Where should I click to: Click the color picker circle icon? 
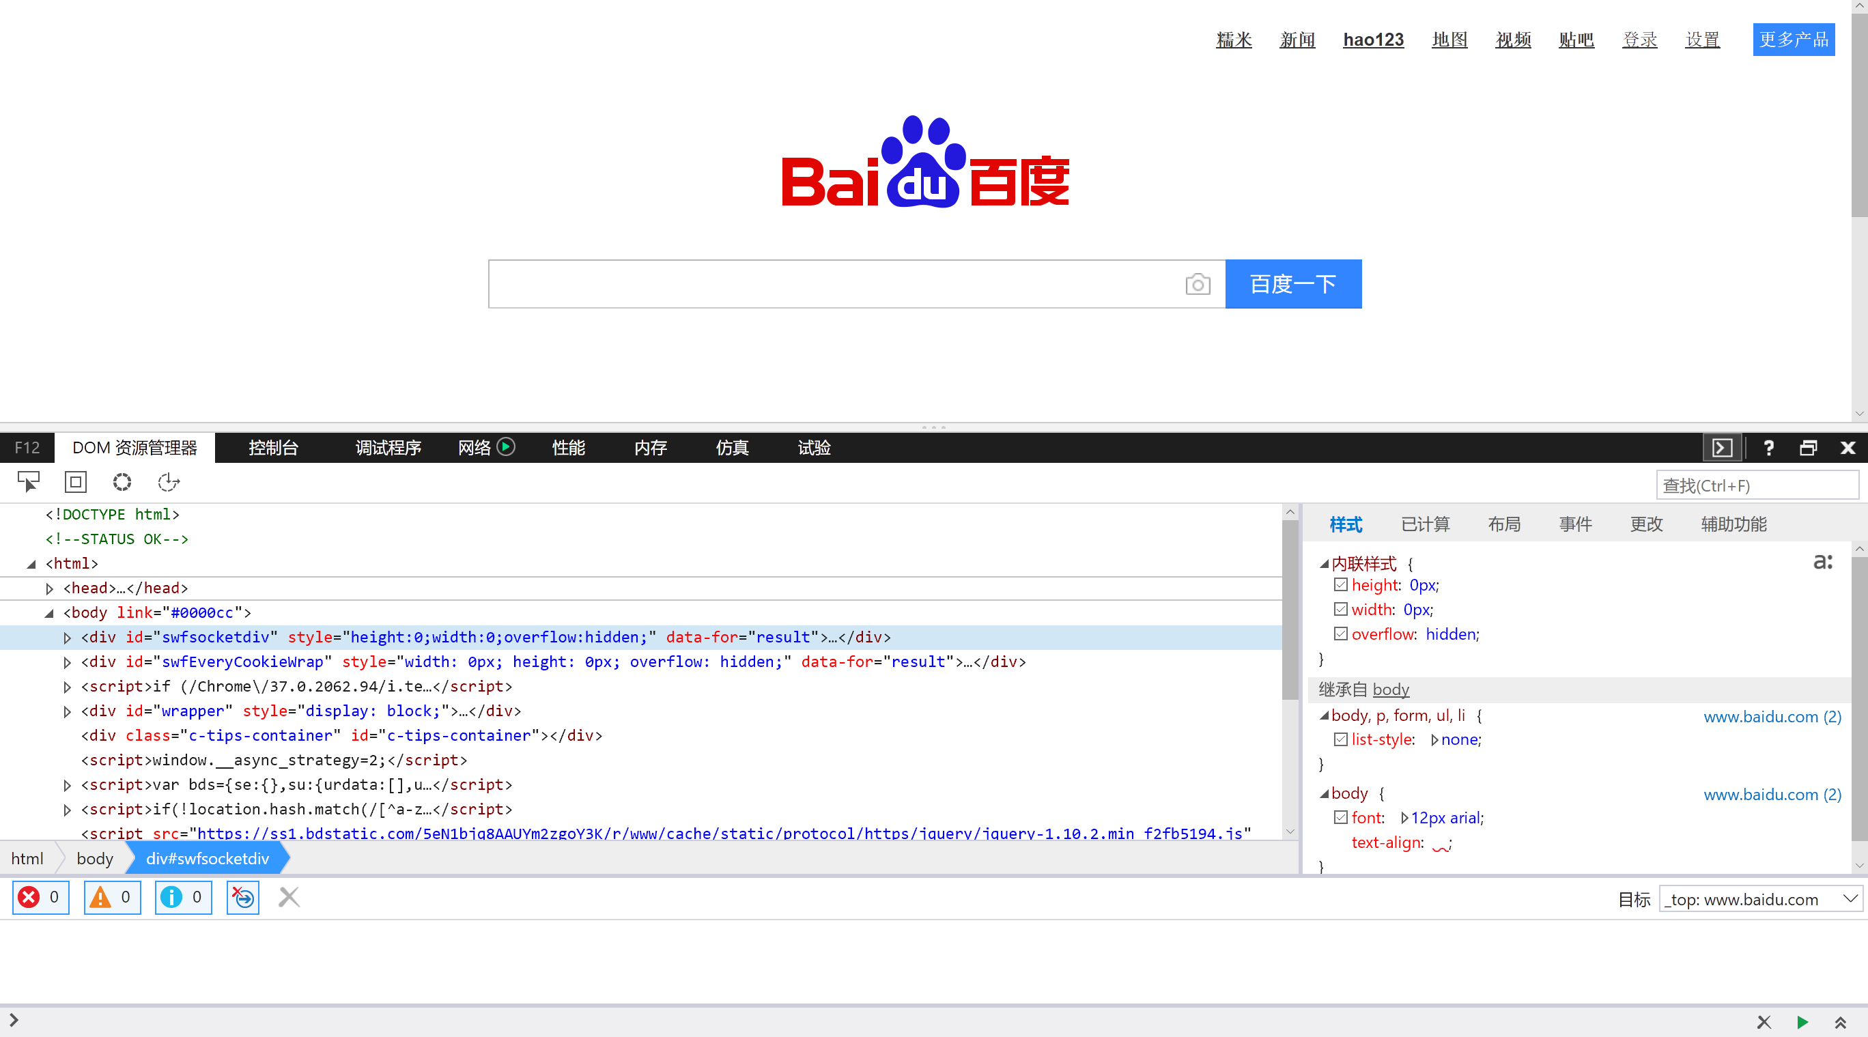tap(122, 482)
